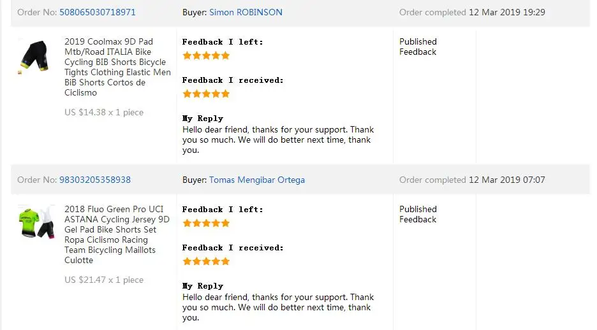Click the stars under second Feedback I left
The height and width of the screenshot is (330, 597).
206,223
